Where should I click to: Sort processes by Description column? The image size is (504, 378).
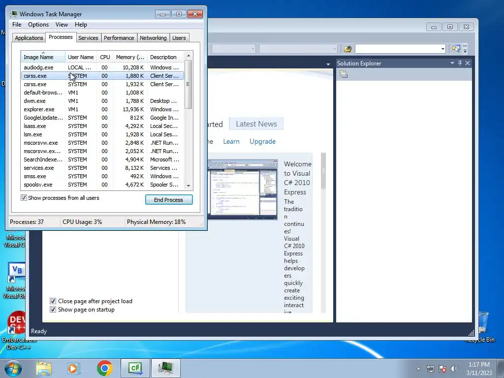(x=166, y=57)
